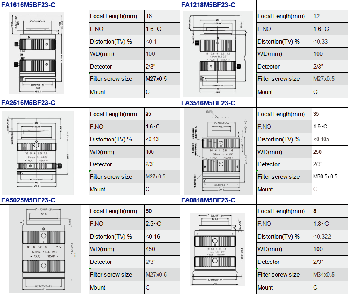Select the WD value 450 cell
Viewport: 348px width, 294px height.
(x=162, y=249)
